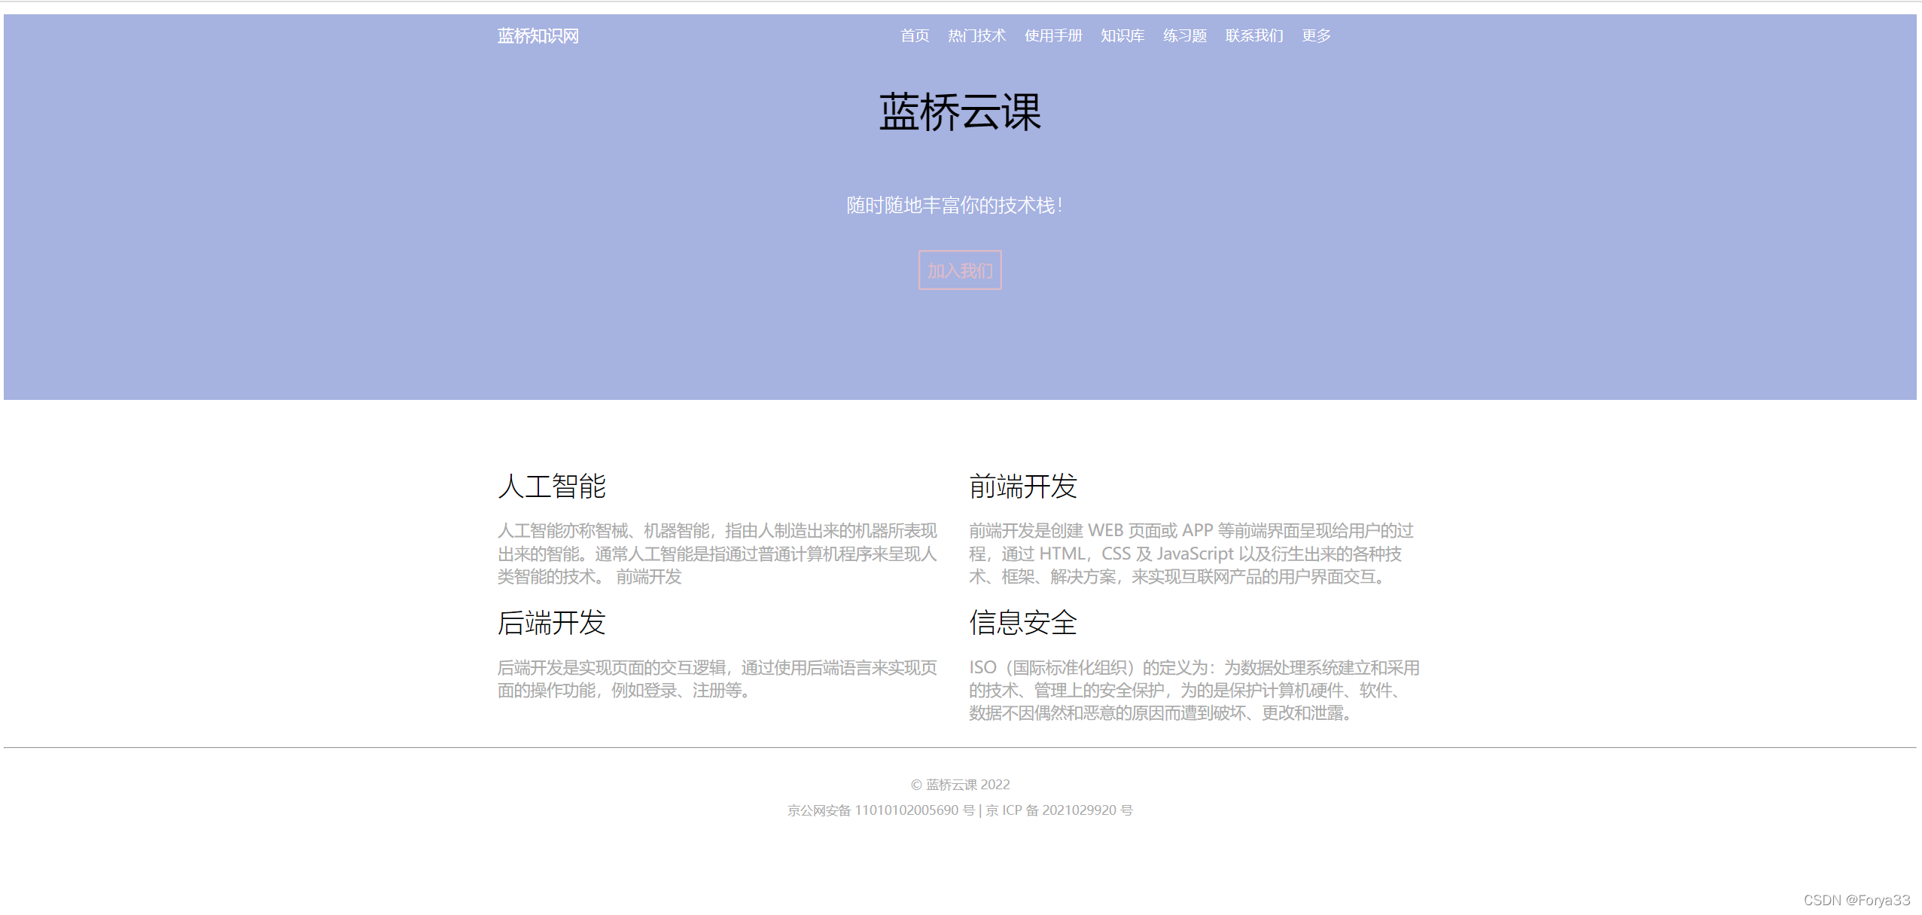Click the 信息安全 section title
1922x915 pixels.
coord(1022,624)
